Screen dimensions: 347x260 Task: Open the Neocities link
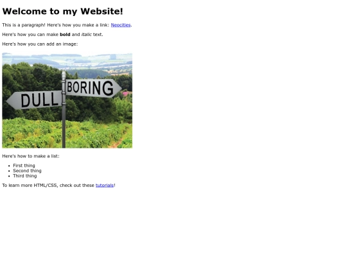121,25
